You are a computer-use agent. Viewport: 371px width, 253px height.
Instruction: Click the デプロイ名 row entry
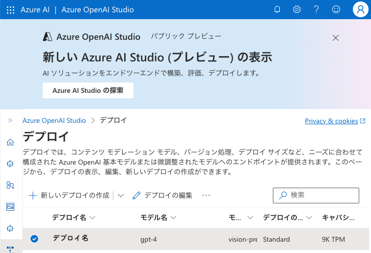(x=71, y=238)
